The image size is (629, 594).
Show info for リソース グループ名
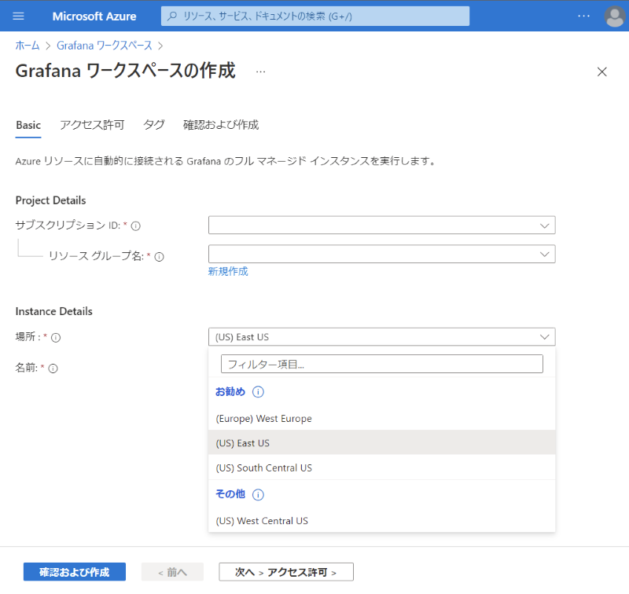coord(160,257)
